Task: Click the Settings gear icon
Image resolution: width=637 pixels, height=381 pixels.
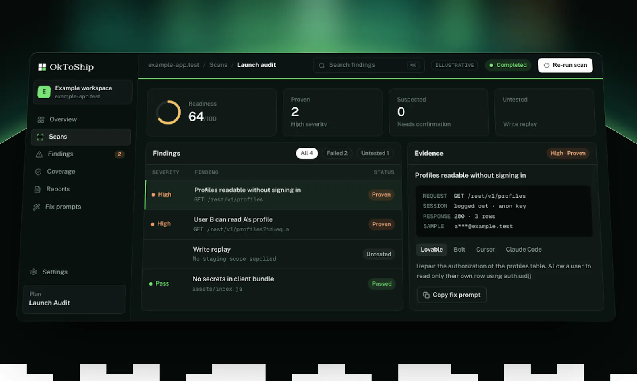Action: click(x=33, y=272)
